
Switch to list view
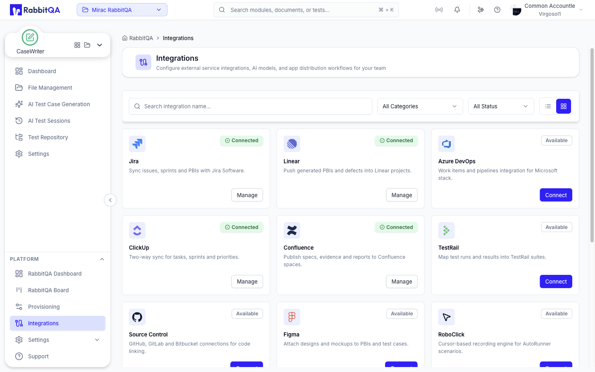click(x=548, y=106)
